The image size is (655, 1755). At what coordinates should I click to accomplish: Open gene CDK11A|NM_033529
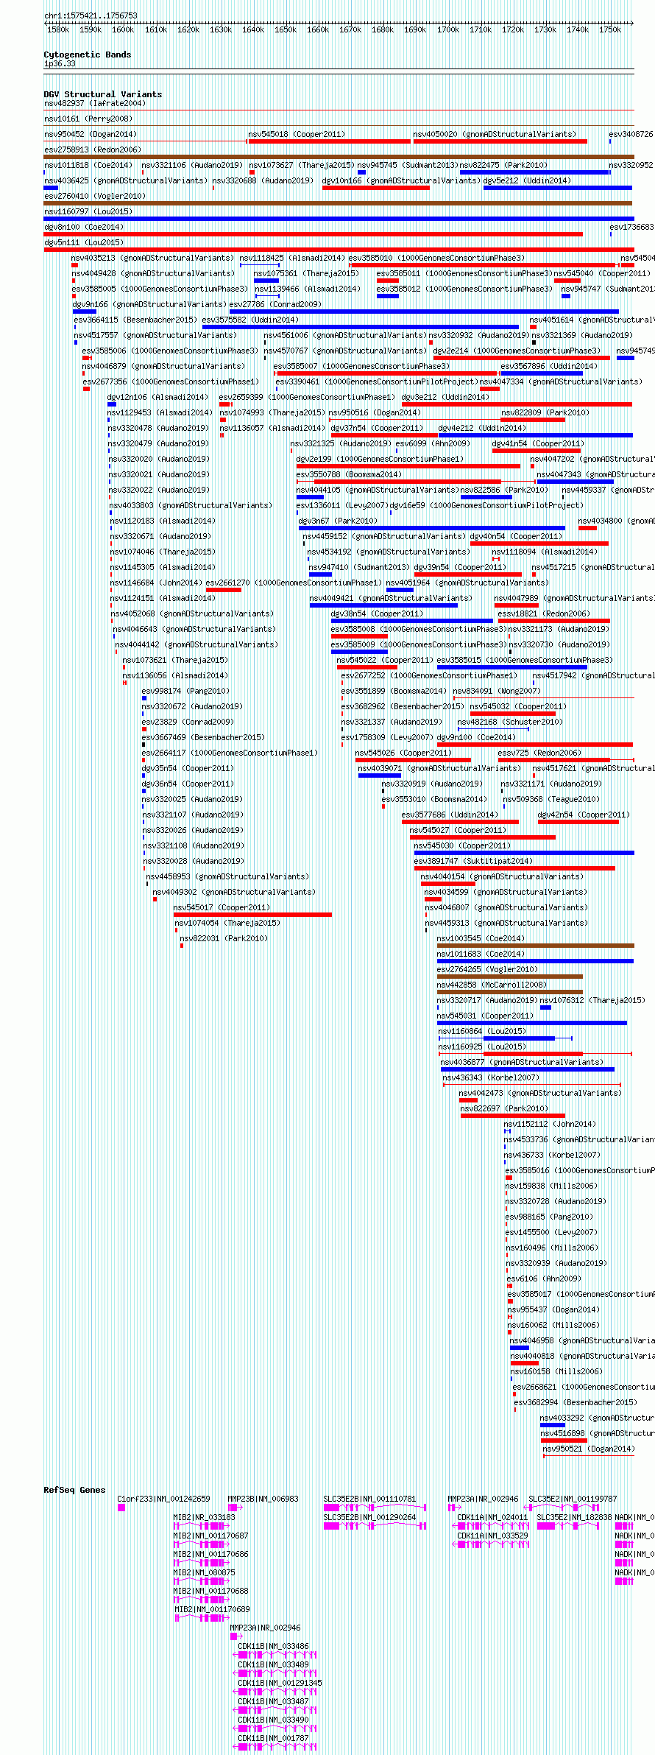[x=492, y=1536]
